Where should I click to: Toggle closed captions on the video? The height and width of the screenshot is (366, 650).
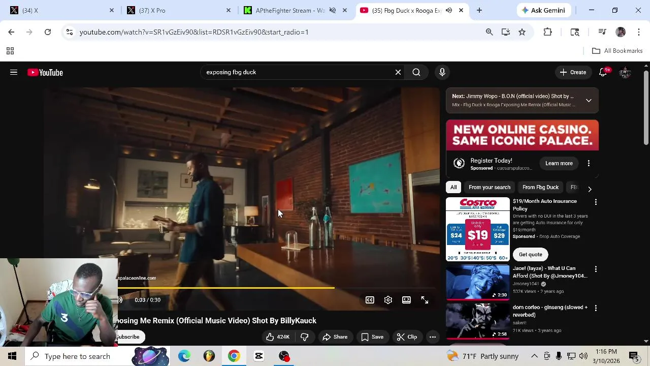click(370, 300)
